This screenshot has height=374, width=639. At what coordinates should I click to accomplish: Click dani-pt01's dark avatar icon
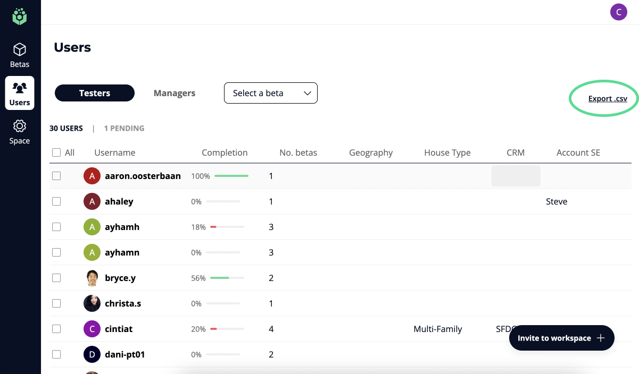[x=92, y=354]
